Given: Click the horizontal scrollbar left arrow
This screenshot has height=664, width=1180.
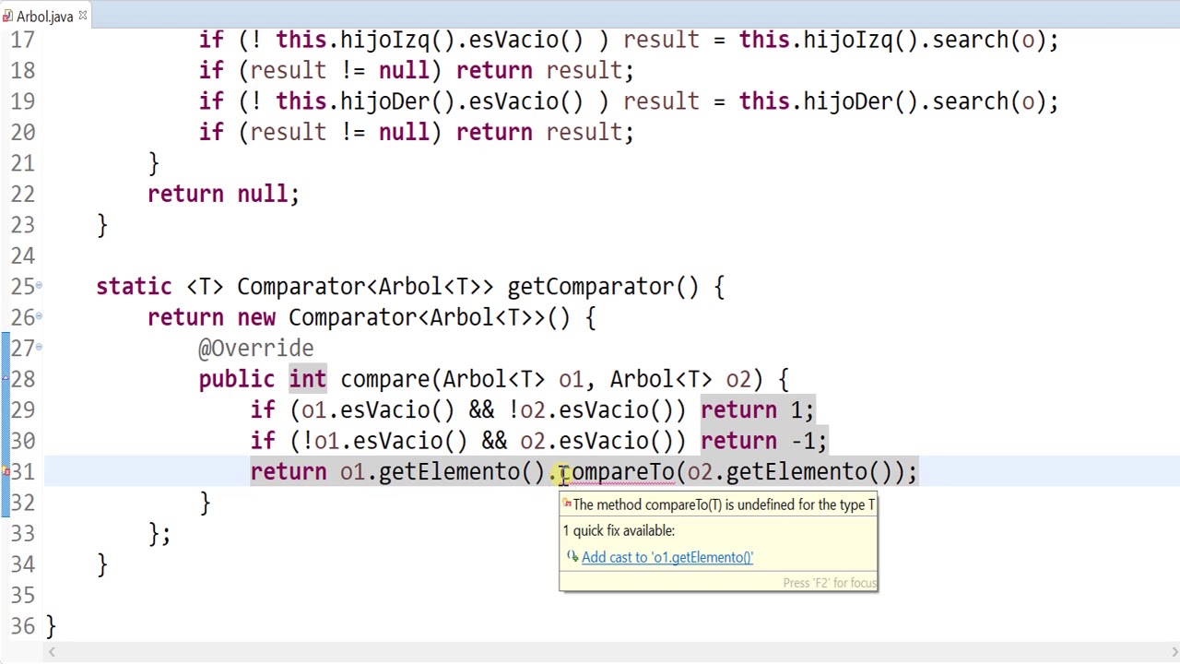Looking at the screenshot, I should pos(52,653).
